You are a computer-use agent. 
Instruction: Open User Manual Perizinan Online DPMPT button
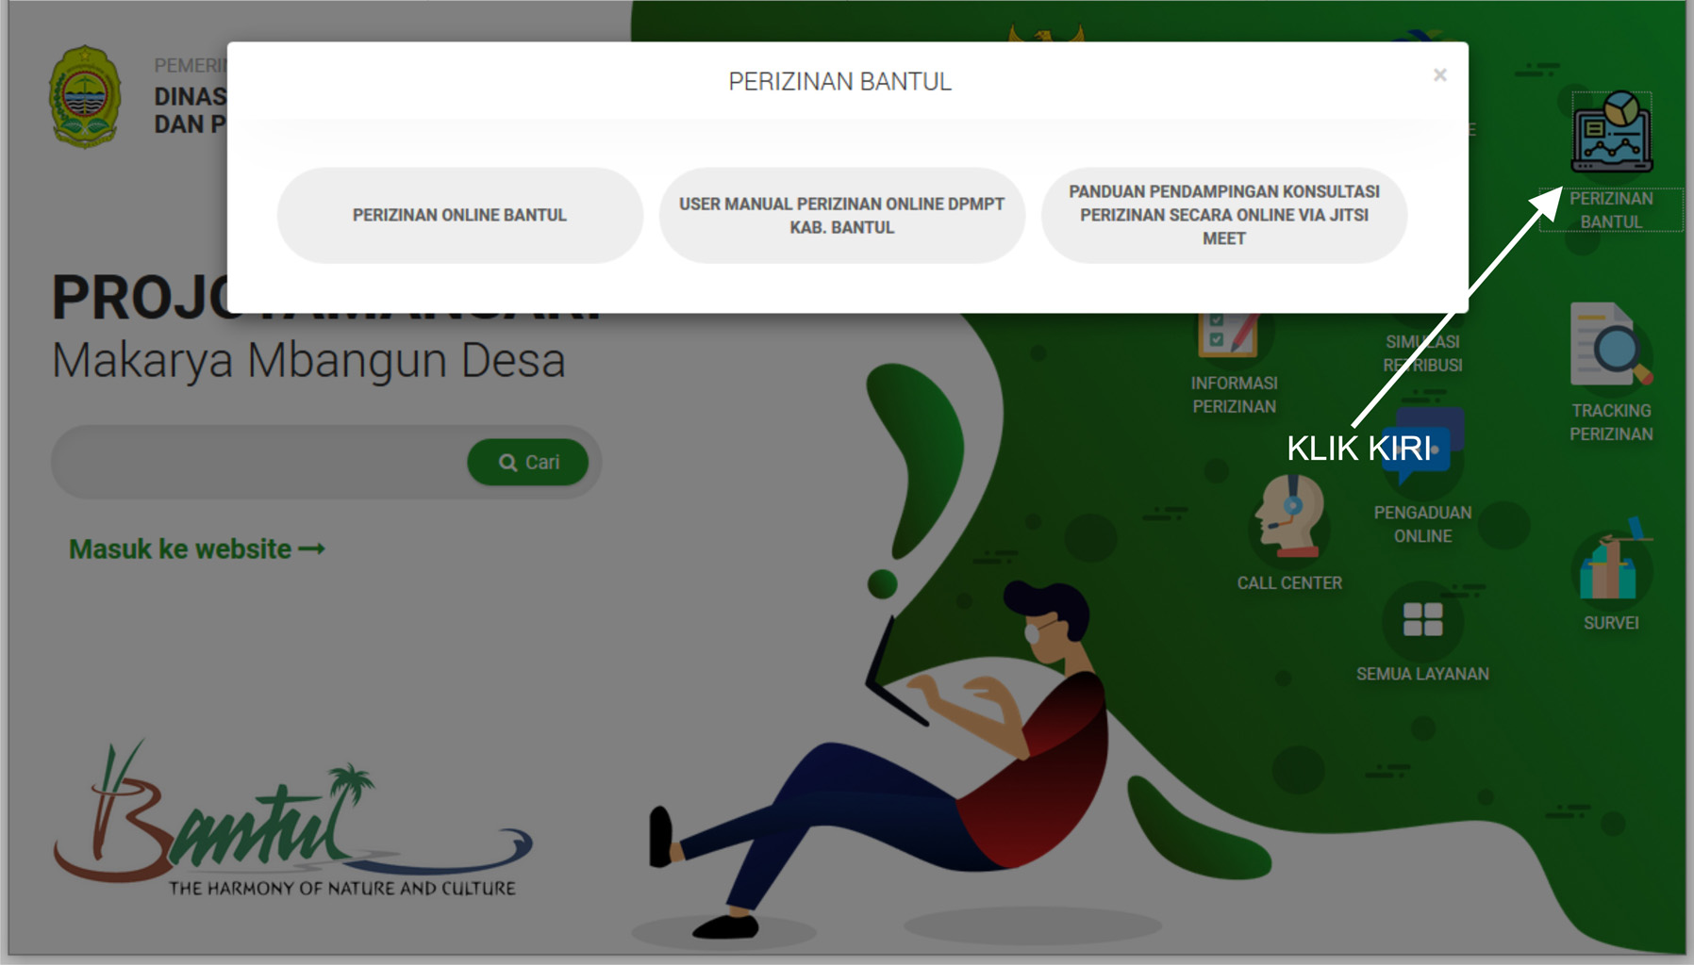pyautogui.click(x=841, y=215)
